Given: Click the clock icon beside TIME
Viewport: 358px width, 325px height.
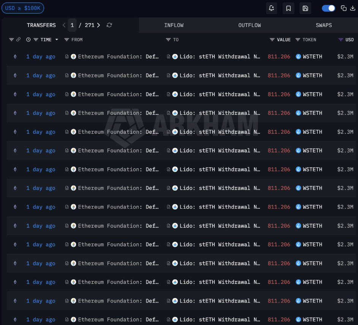Looking at the screenshot, I should (29, 40).
